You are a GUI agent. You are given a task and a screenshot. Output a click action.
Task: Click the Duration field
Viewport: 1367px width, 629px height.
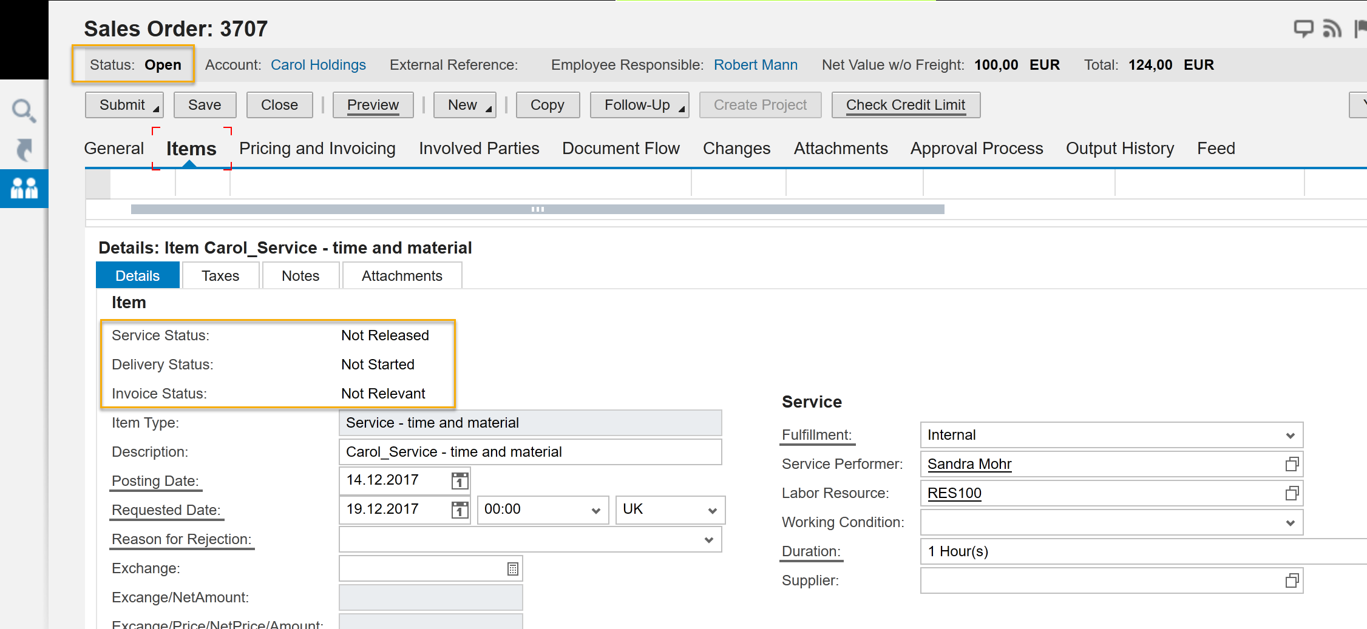tap(1144, 551)
